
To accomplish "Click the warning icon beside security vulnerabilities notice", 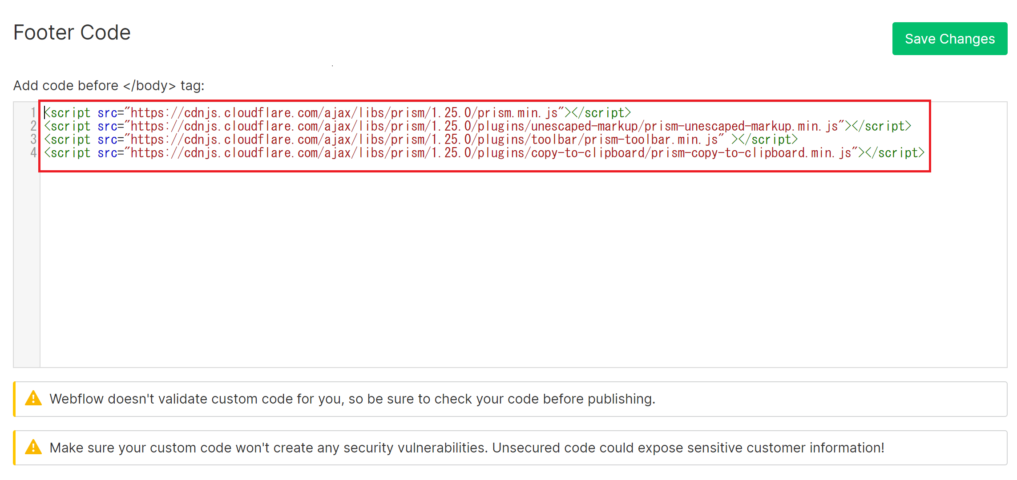I will pos(33,447).
